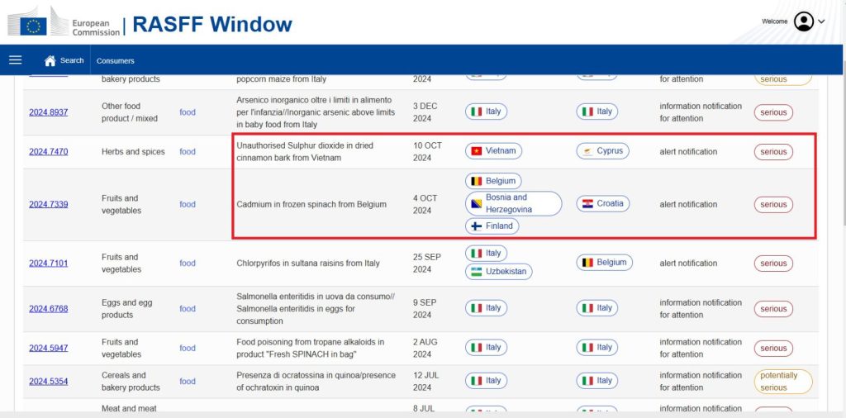Open the Consumers menu item
The height and width of the screenshot is (418, 846).
coord(115,60)
